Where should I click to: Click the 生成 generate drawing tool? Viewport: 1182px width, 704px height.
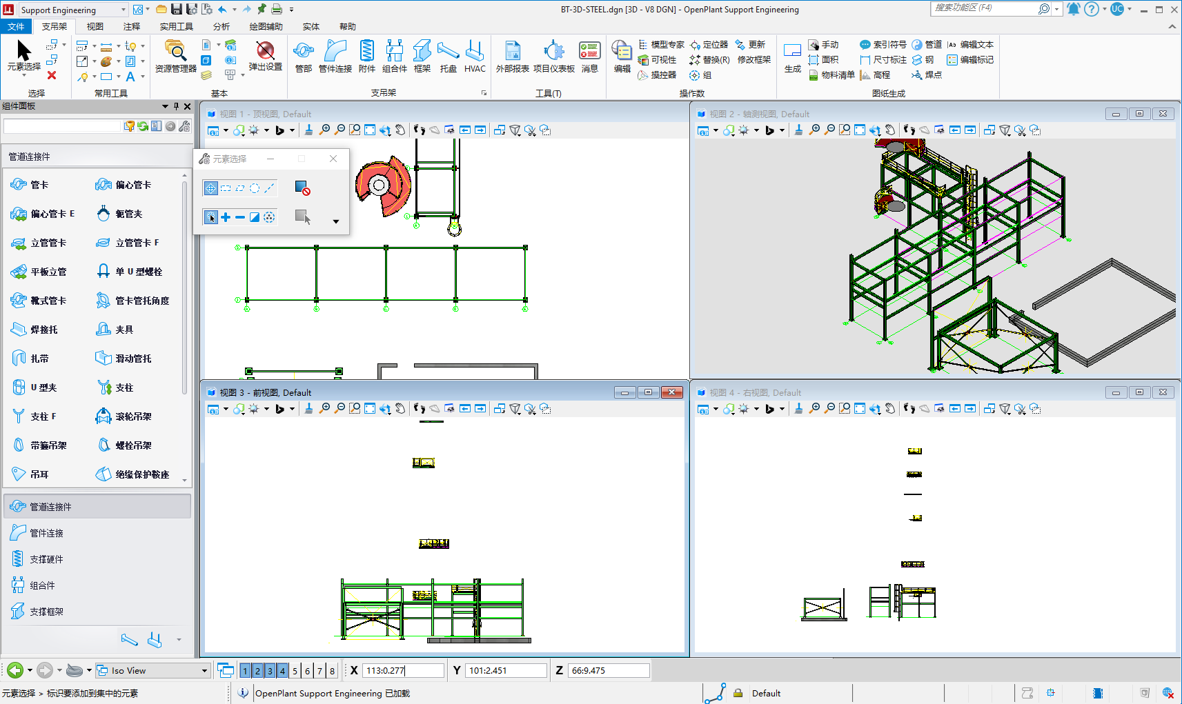tap(793, 56)
